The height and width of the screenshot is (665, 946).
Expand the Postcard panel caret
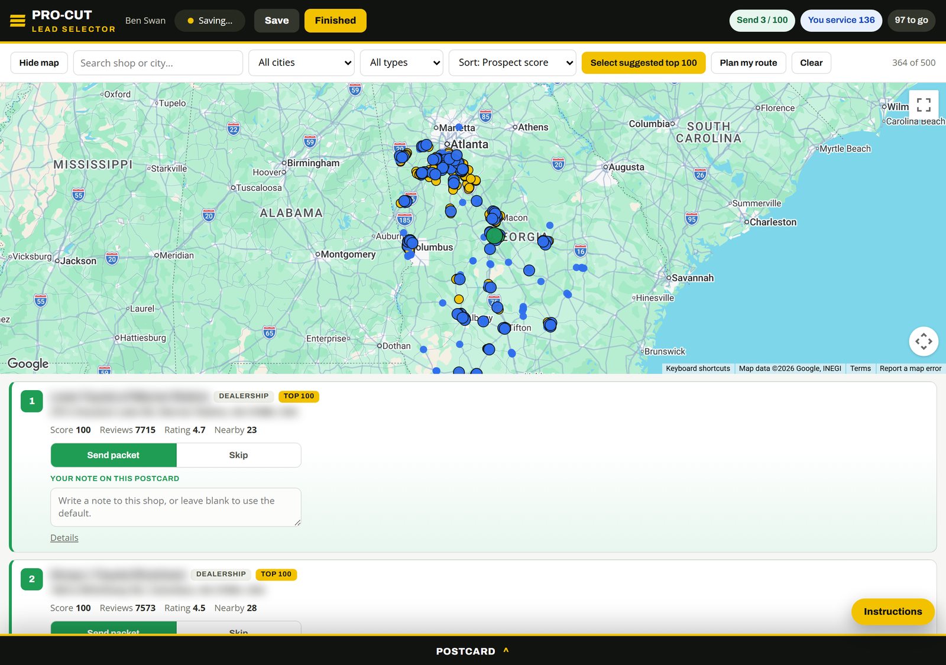[506, 650]
